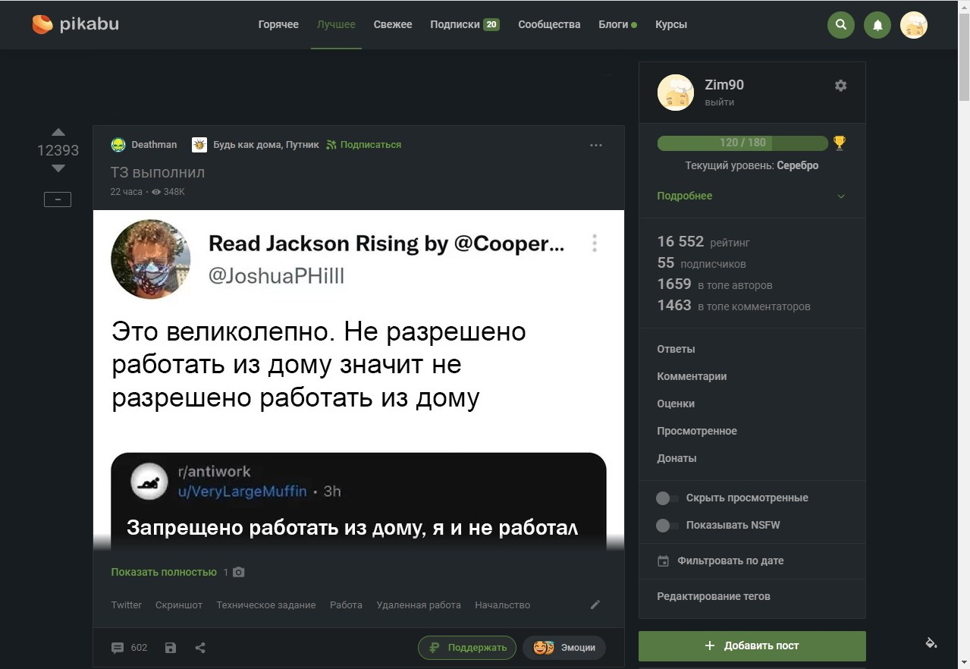Share the post using share icon
970x669 pixels.
[200, 648]
